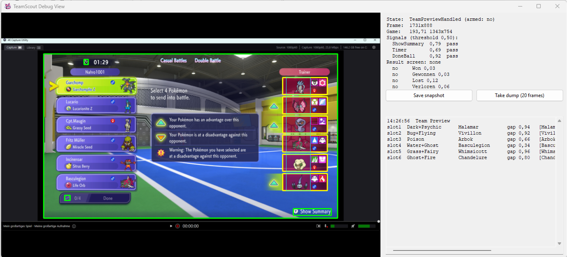Select Basculegion holding Life Orb
Screen dimensions: 568x257
point(96,182)
